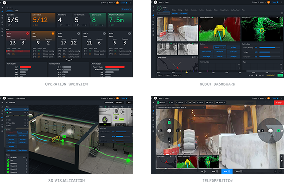Open timeline duration dropdown beside Today
Viewport: 284px width, 182px height.
pos(168,75)
